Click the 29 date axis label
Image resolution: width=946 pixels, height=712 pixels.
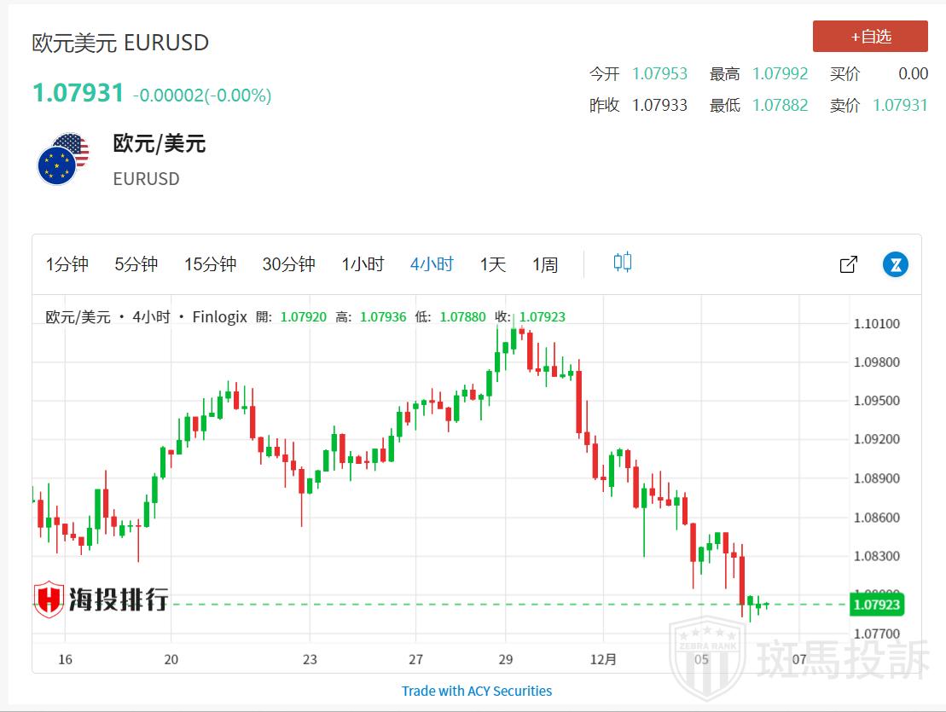tap(506, 659)
